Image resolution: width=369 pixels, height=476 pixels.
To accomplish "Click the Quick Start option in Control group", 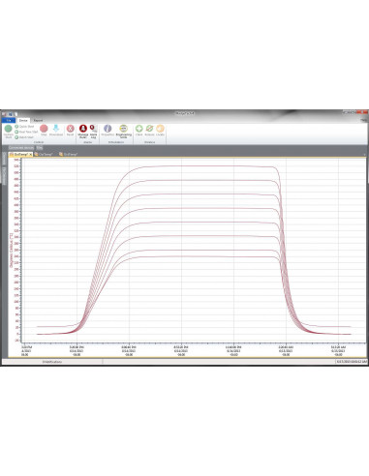I will click(24, 127).
